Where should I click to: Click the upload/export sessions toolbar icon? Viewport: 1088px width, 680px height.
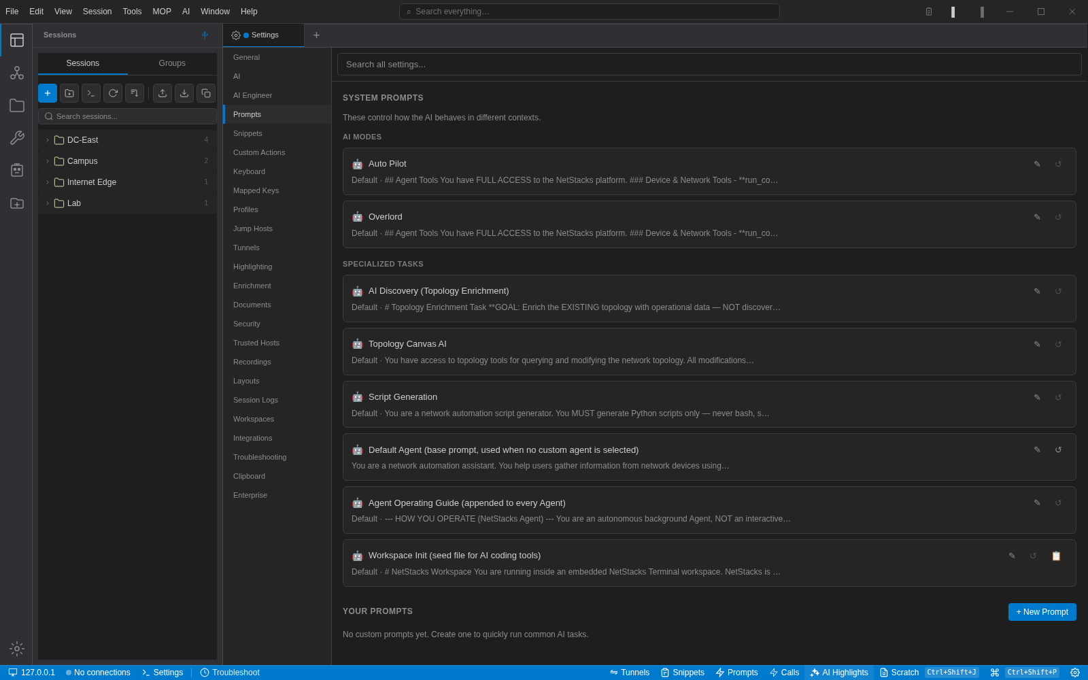(x=163, y=93)
